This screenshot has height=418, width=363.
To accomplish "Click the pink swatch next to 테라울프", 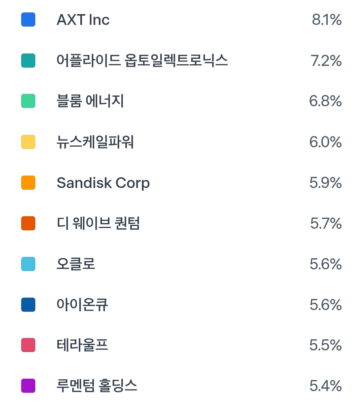I will click(x=28, y=345).
